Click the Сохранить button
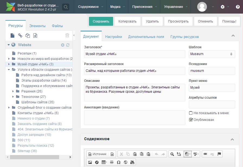Image resolution: width=243 pixels, height=167 pixels. pyautogui.click(x=101, y=21)
